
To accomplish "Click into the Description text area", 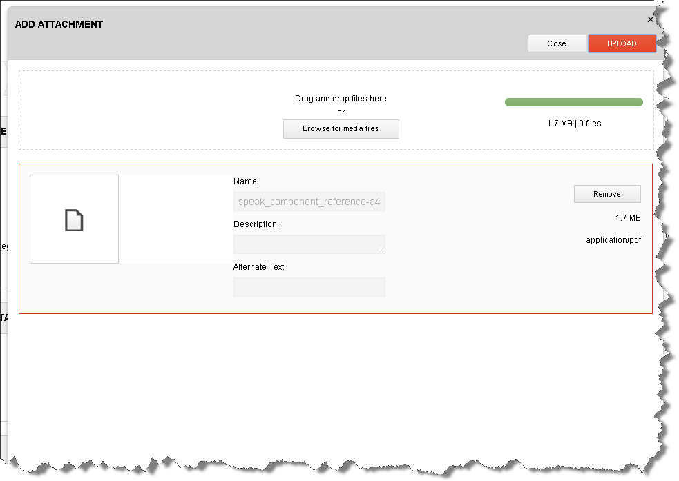I will (x=307, y=244).
